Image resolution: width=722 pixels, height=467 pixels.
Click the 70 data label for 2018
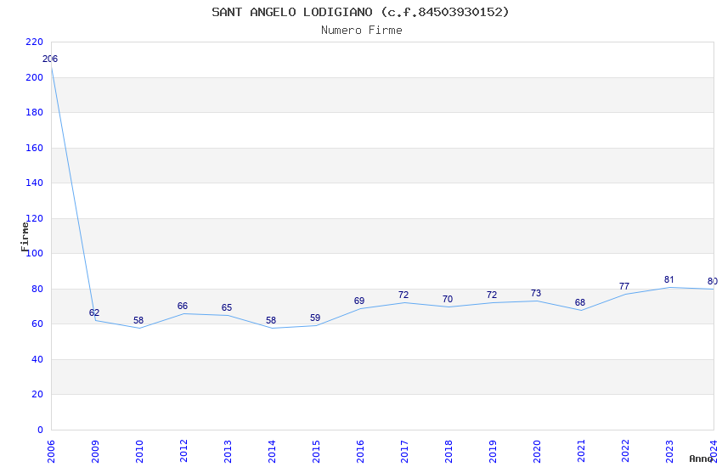coord(448,299)
